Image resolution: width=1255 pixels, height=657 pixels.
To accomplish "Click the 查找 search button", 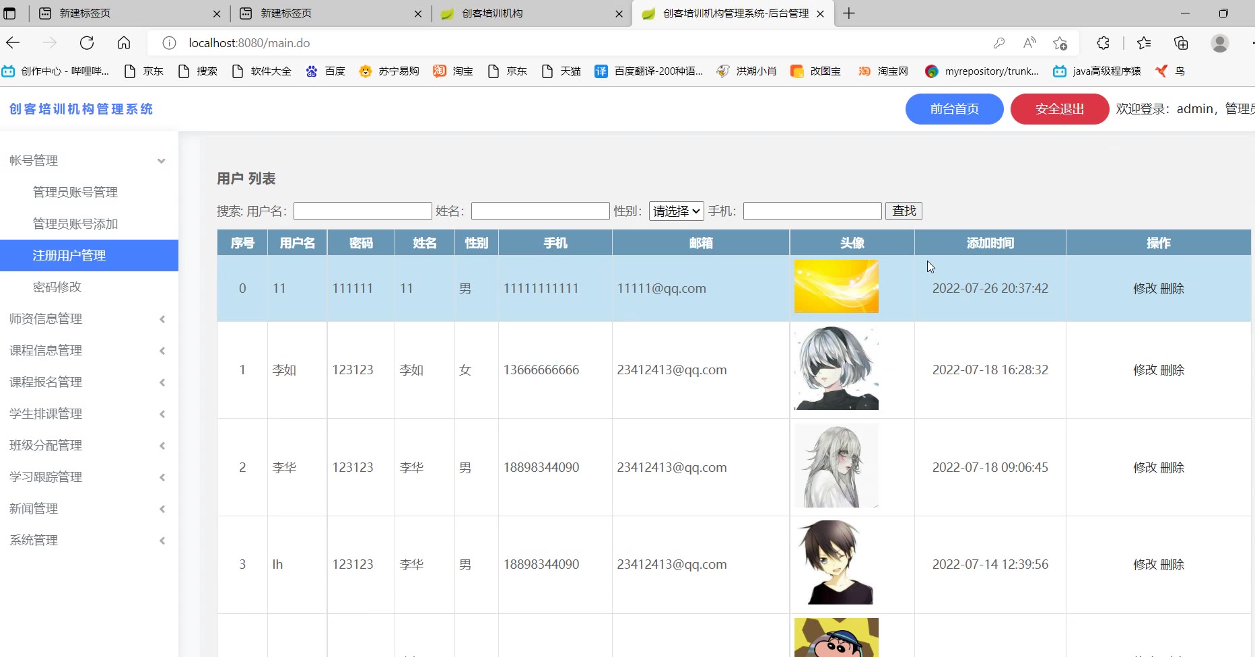I will point(904,211).
